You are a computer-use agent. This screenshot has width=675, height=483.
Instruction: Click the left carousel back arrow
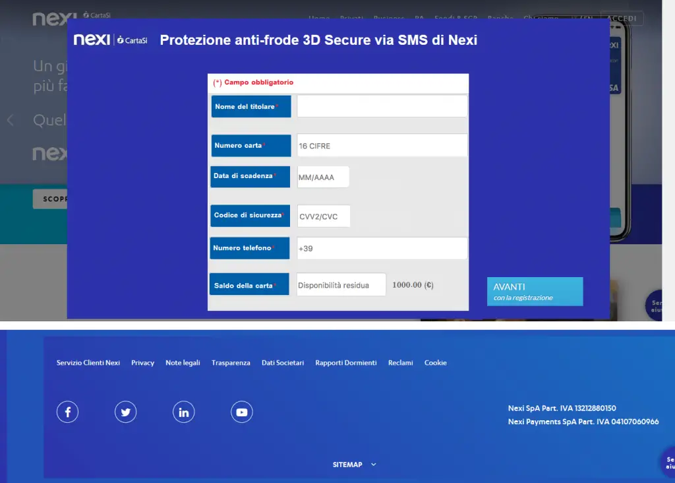(x=10, y=119)
